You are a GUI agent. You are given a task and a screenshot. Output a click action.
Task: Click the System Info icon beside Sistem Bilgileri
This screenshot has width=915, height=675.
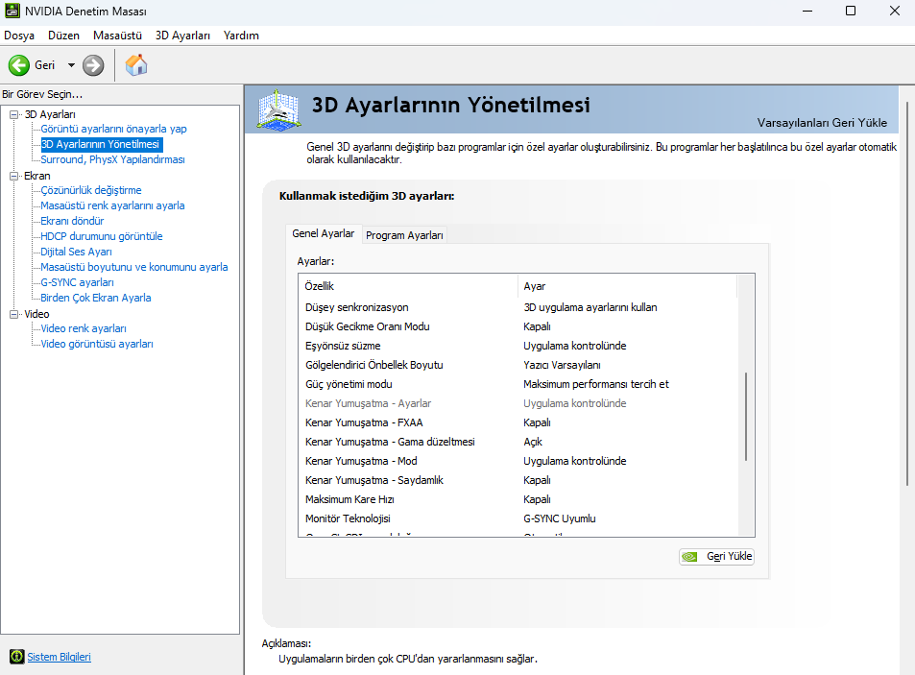[17, 657]
